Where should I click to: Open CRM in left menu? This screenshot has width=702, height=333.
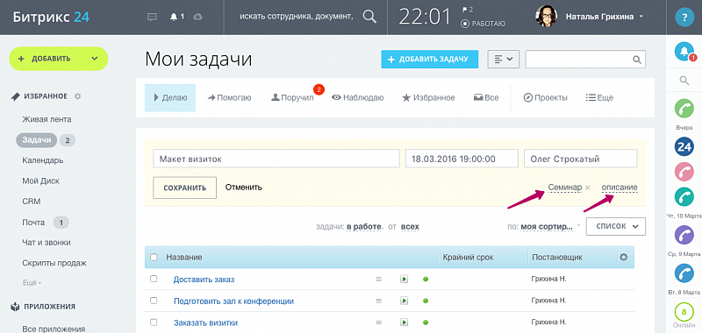coord(32,202)
